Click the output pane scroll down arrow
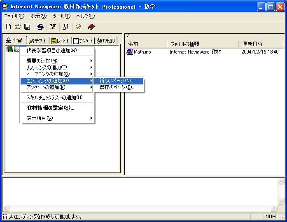287x222 pixels. (281, 201)
